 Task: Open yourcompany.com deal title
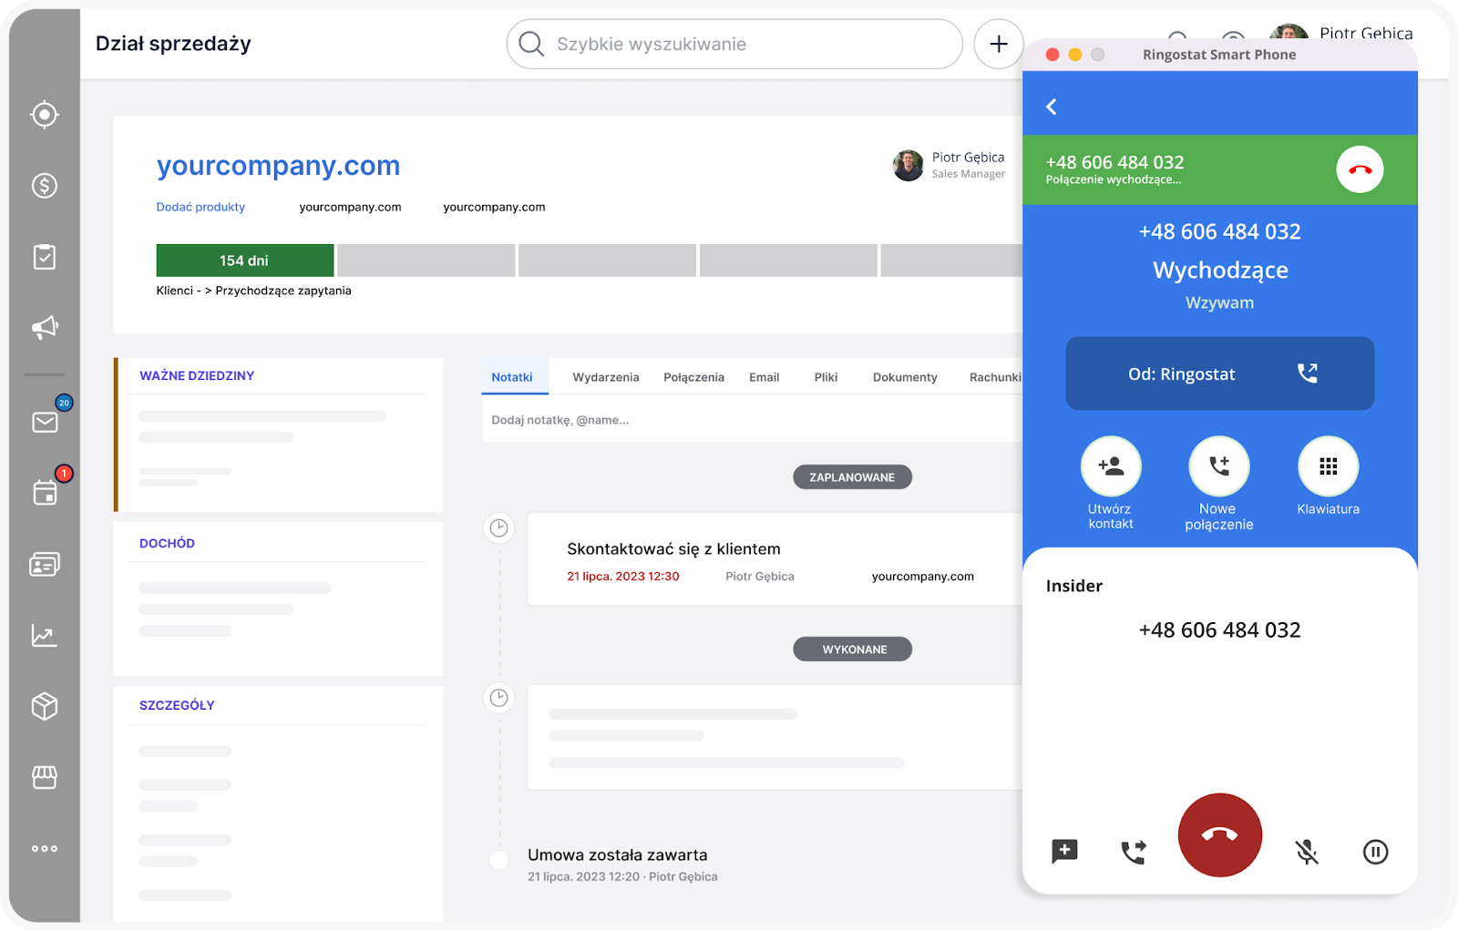tap(278, 166)
